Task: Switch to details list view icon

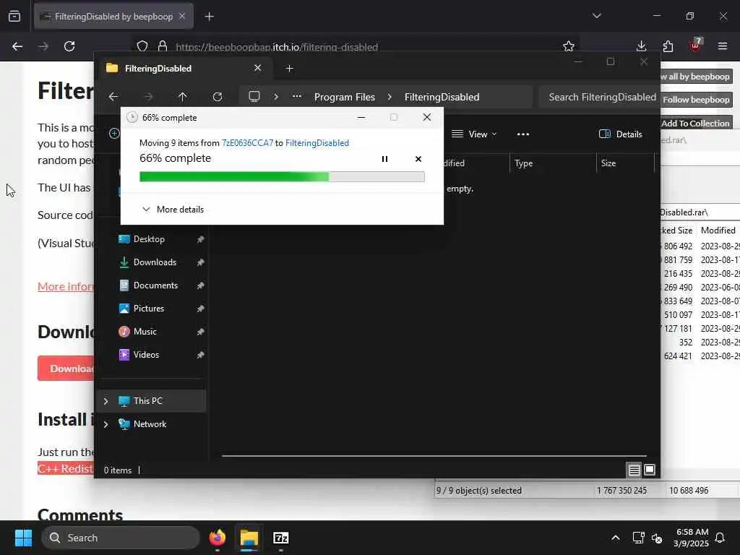Action: click(634, 470)
